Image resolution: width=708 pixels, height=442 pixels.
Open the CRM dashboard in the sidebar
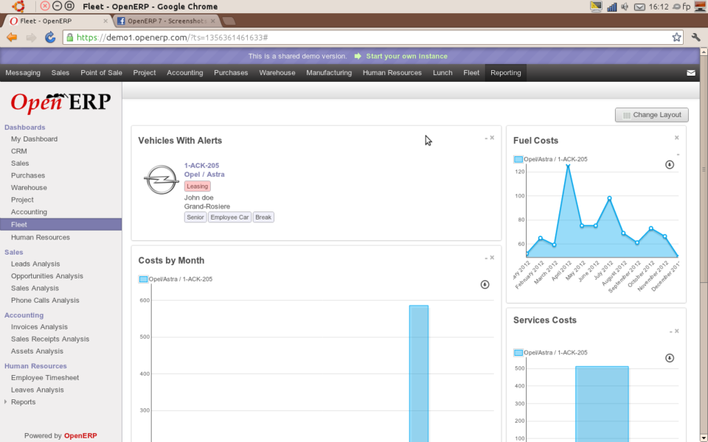[x=19, y=151]
